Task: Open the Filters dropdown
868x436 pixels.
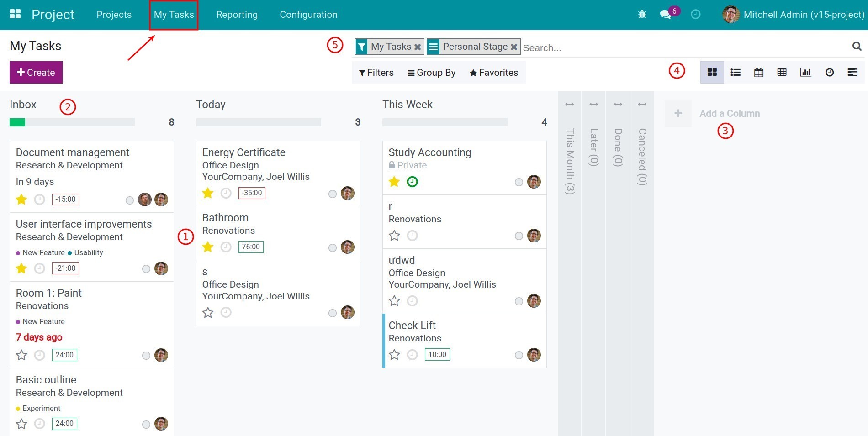Action: click(376, 72)
